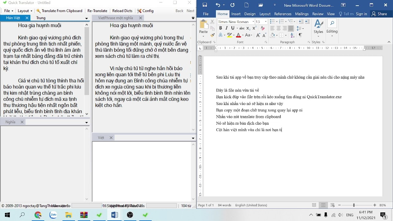The image size is (393, 221).
Task: Open a file using the folder icon in Word
Action: [261, 5]
